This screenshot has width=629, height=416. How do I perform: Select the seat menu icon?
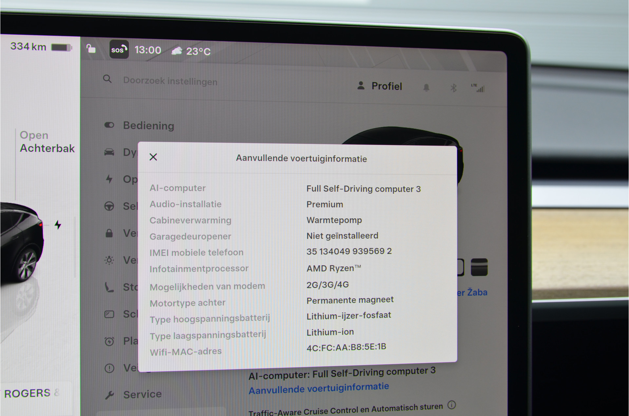[109, 287]
